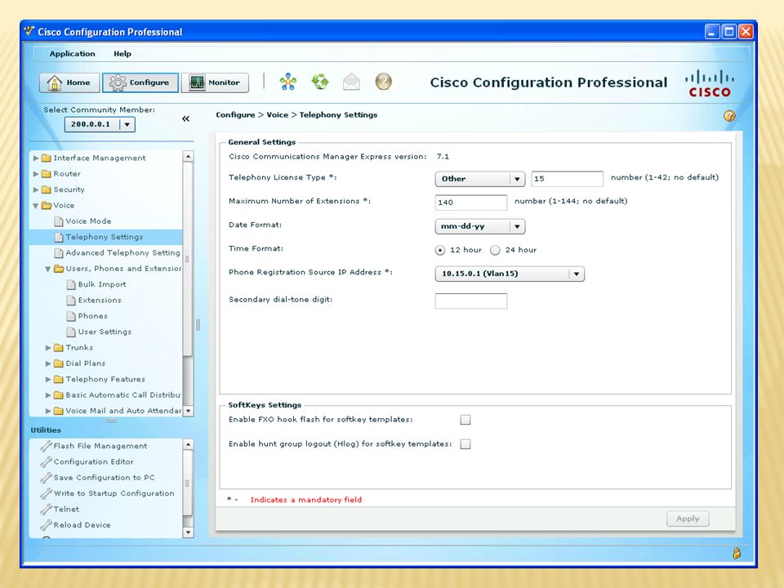Click the Cisco logo
Viewport: 784px width, 588px height.
tap(710, 83)
